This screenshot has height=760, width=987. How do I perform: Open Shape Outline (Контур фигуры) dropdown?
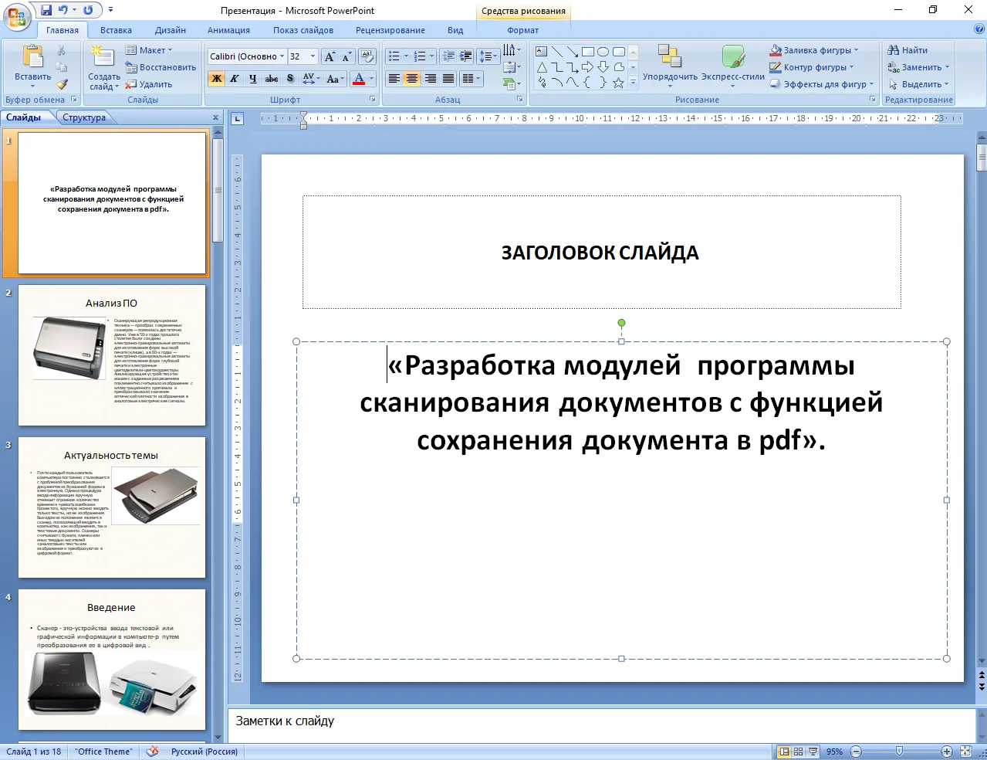(813, 67)
